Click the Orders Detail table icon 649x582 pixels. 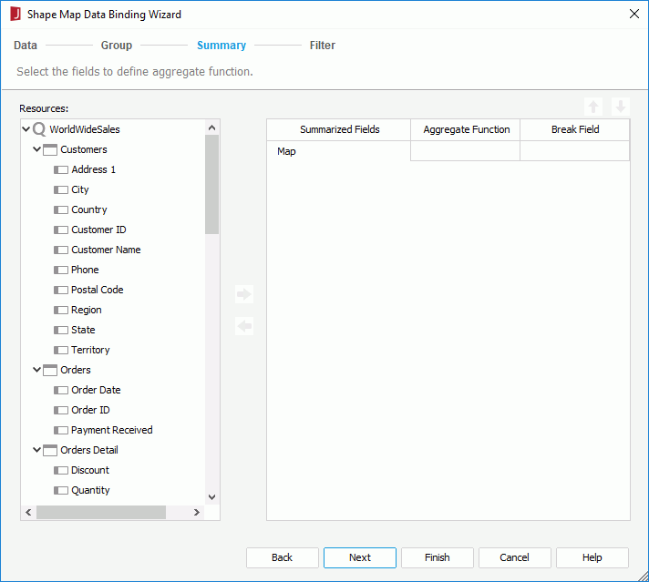[50, 451]
